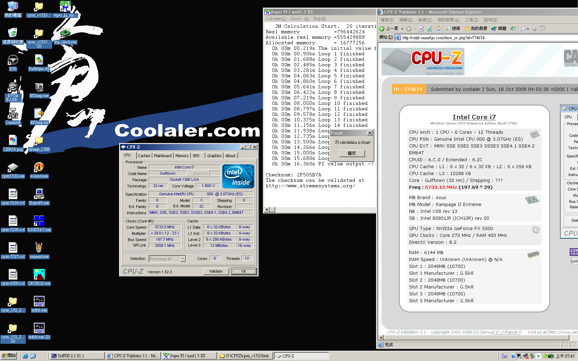Switch to the Caches tab in CPU-Z
Image resolution: width=578 pixels, height=361 pixels.
point(144,156)
